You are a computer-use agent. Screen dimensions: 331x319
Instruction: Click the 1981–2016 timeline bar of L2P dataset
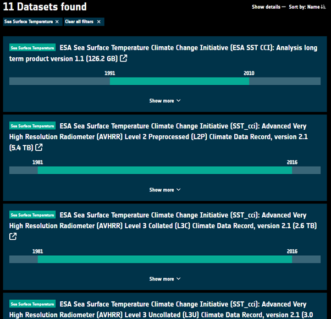point(165,170)
